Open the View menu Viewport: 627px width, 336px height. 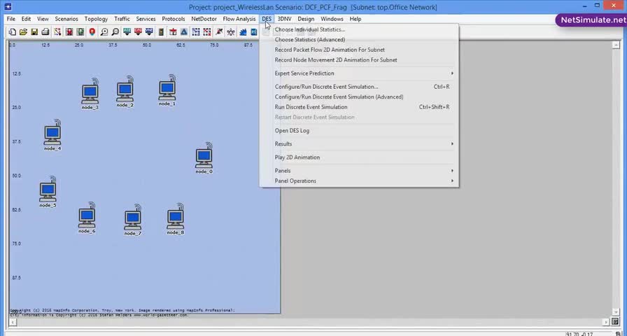(x=43, y=19)
